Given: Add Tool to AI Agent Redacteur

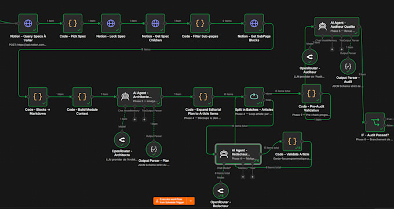Looking at the screenshot, I should [x=252, y=176].
